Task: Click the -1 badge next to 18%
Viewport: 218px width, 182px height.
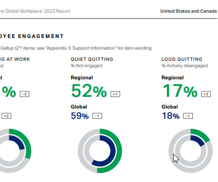Action: coord(188,116)
